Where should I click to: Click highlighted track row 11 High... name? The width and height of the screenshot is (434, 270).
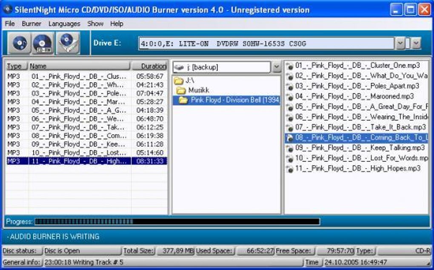[x=80, y=161]
